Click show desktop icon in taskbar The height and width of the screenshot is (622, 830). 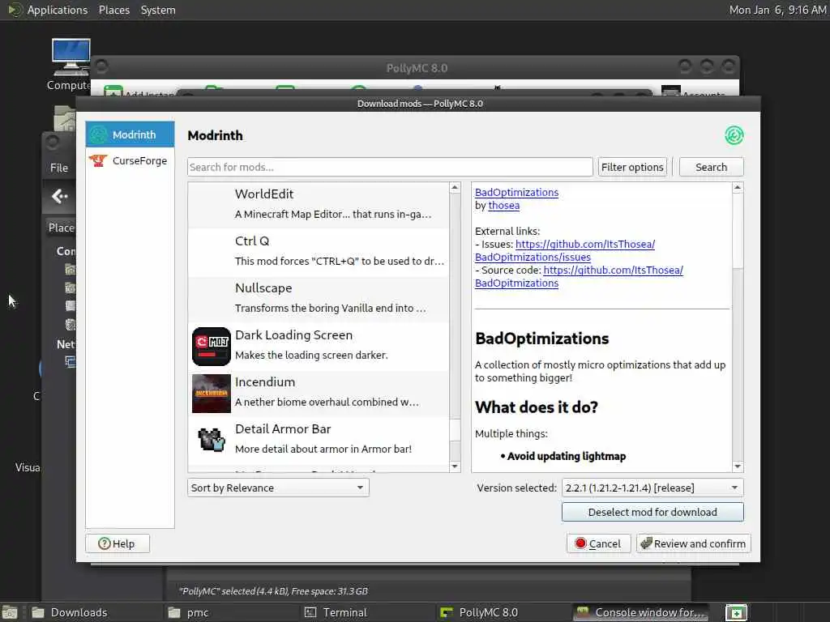10,612
